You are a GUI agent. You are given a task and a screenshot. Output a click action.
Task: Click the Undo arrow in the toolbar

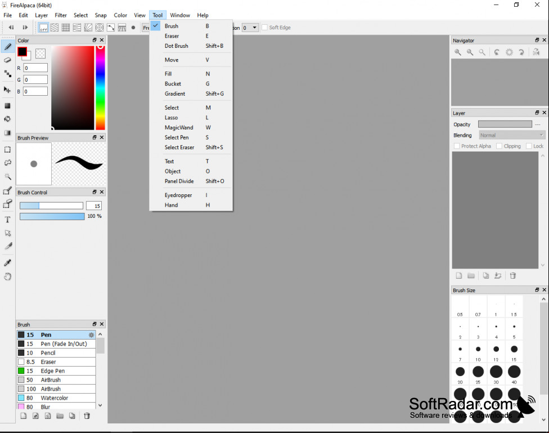11,28
